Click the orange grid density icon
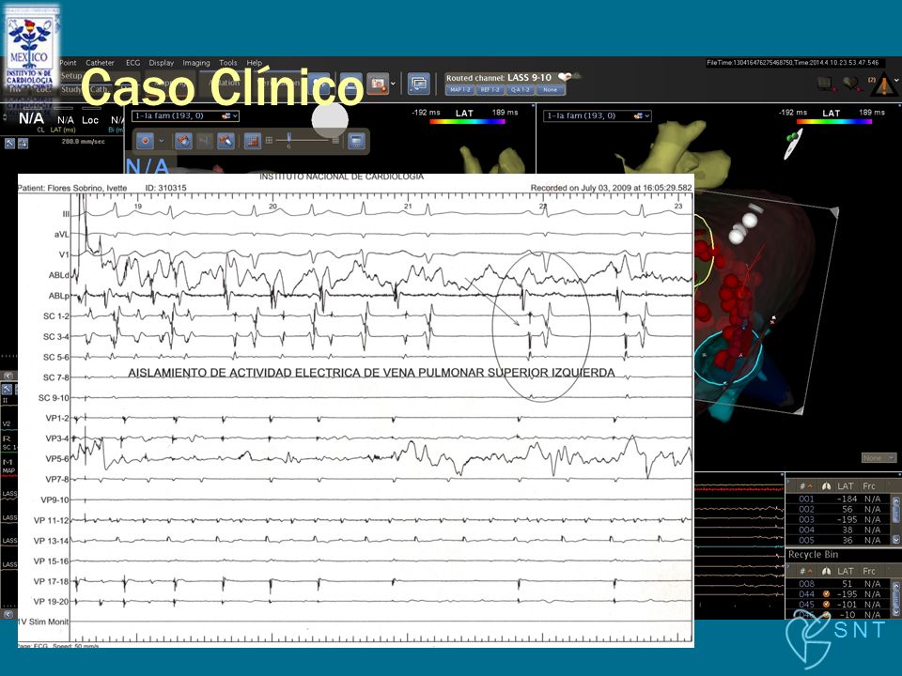The height and width of the screenshot is (676, 902). [252, 140]
